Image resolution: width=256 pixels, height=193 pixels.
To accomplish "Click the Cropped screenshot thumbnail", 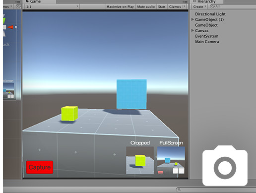I will (140, 160).
